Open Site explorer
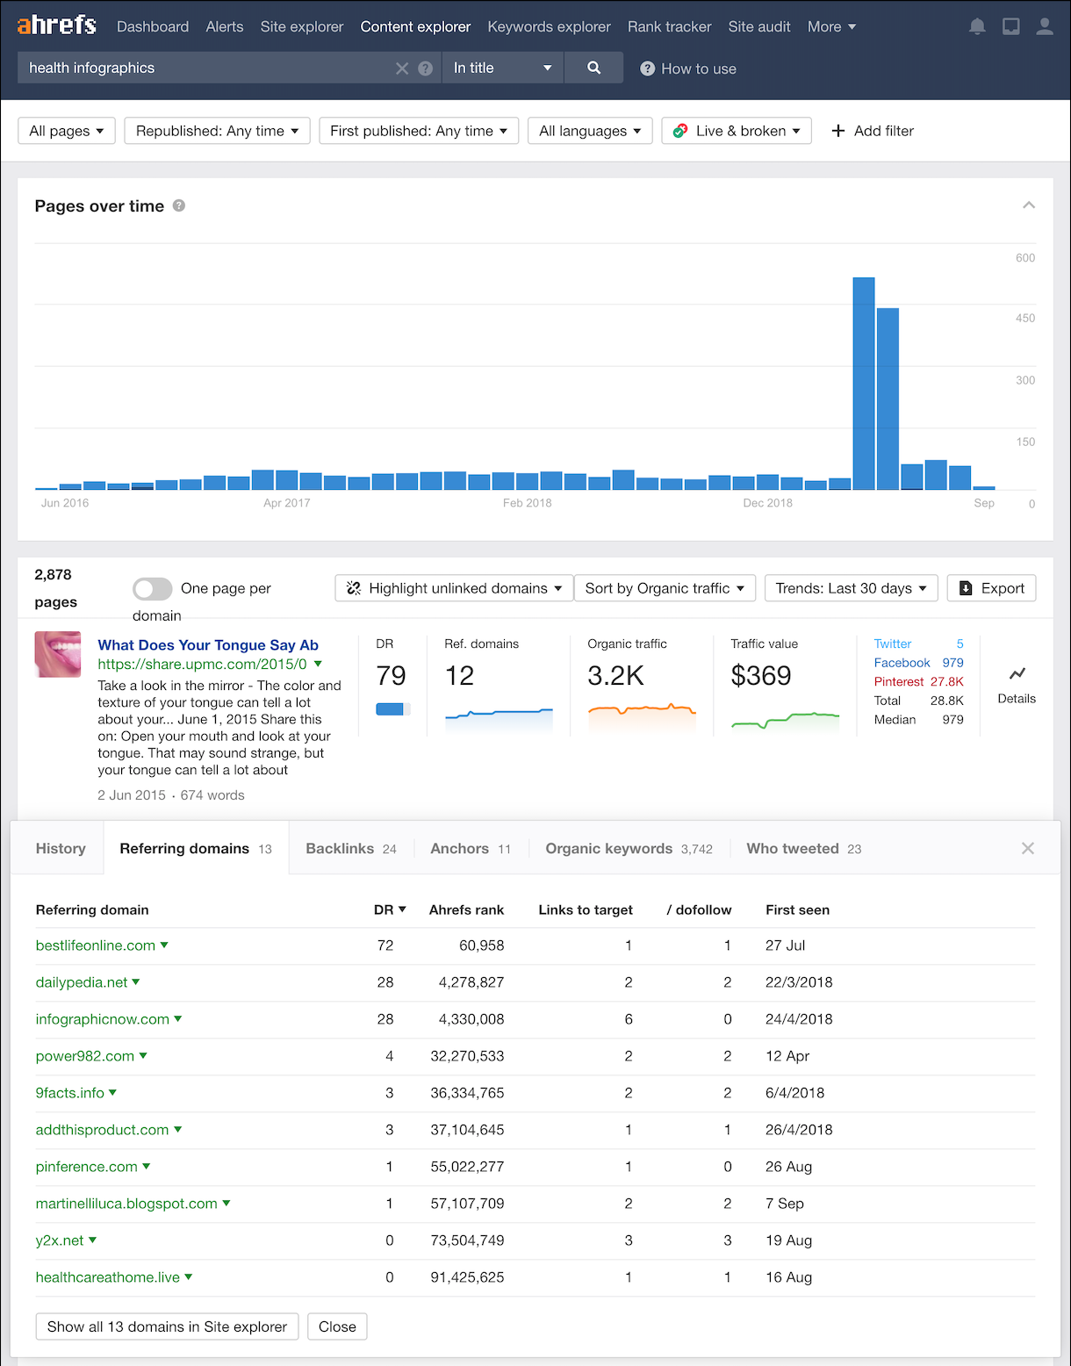The height and width of the screenshot is (1366, 1071). click(302, 26)
